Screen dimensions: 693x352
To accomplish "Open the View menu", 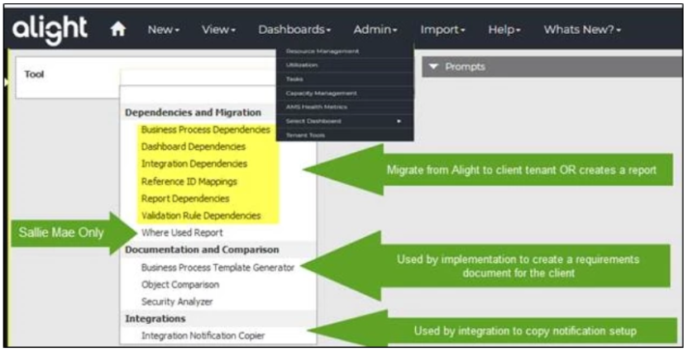I will pos(219,30).
